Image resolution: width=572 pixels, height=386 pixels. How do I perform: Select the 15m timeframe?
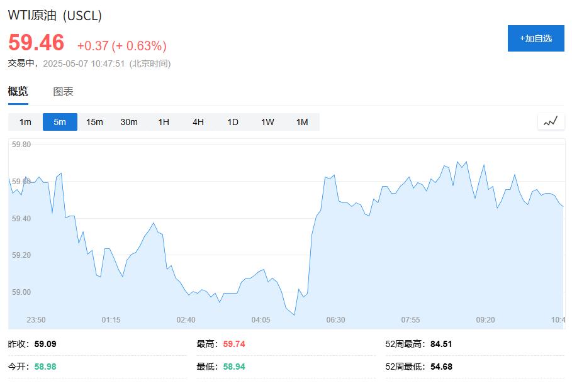[x=94, y=122]
